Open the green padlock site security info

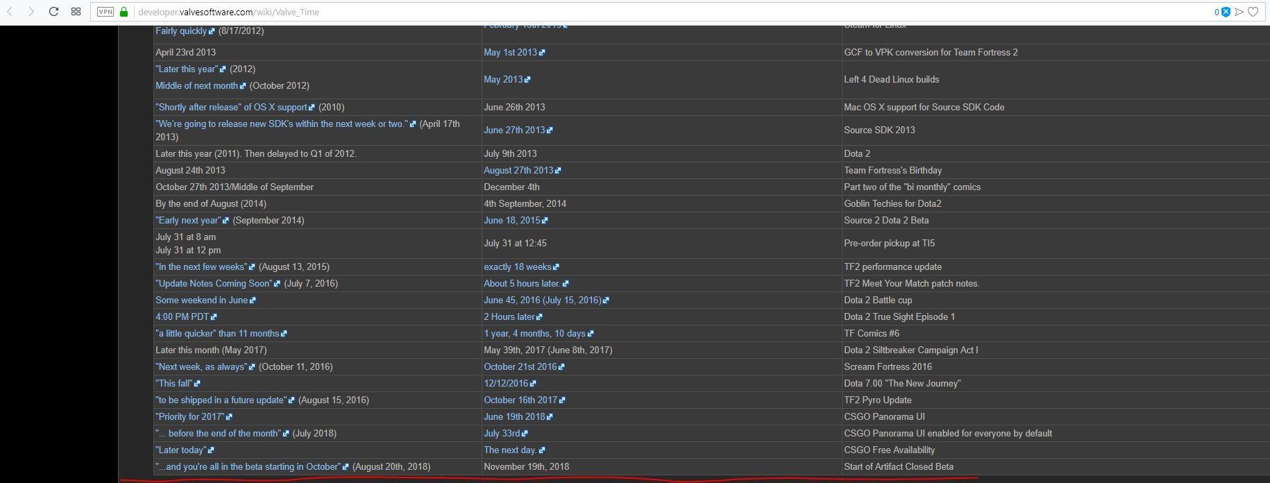tap(124, 12)
